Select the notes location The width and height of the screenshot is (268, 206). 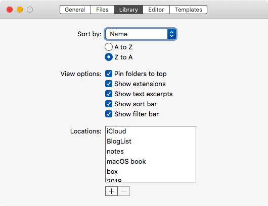[x=151, y=151]
